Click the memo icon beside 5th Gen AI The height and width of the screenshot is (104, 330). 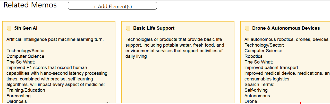click(9, 28)
